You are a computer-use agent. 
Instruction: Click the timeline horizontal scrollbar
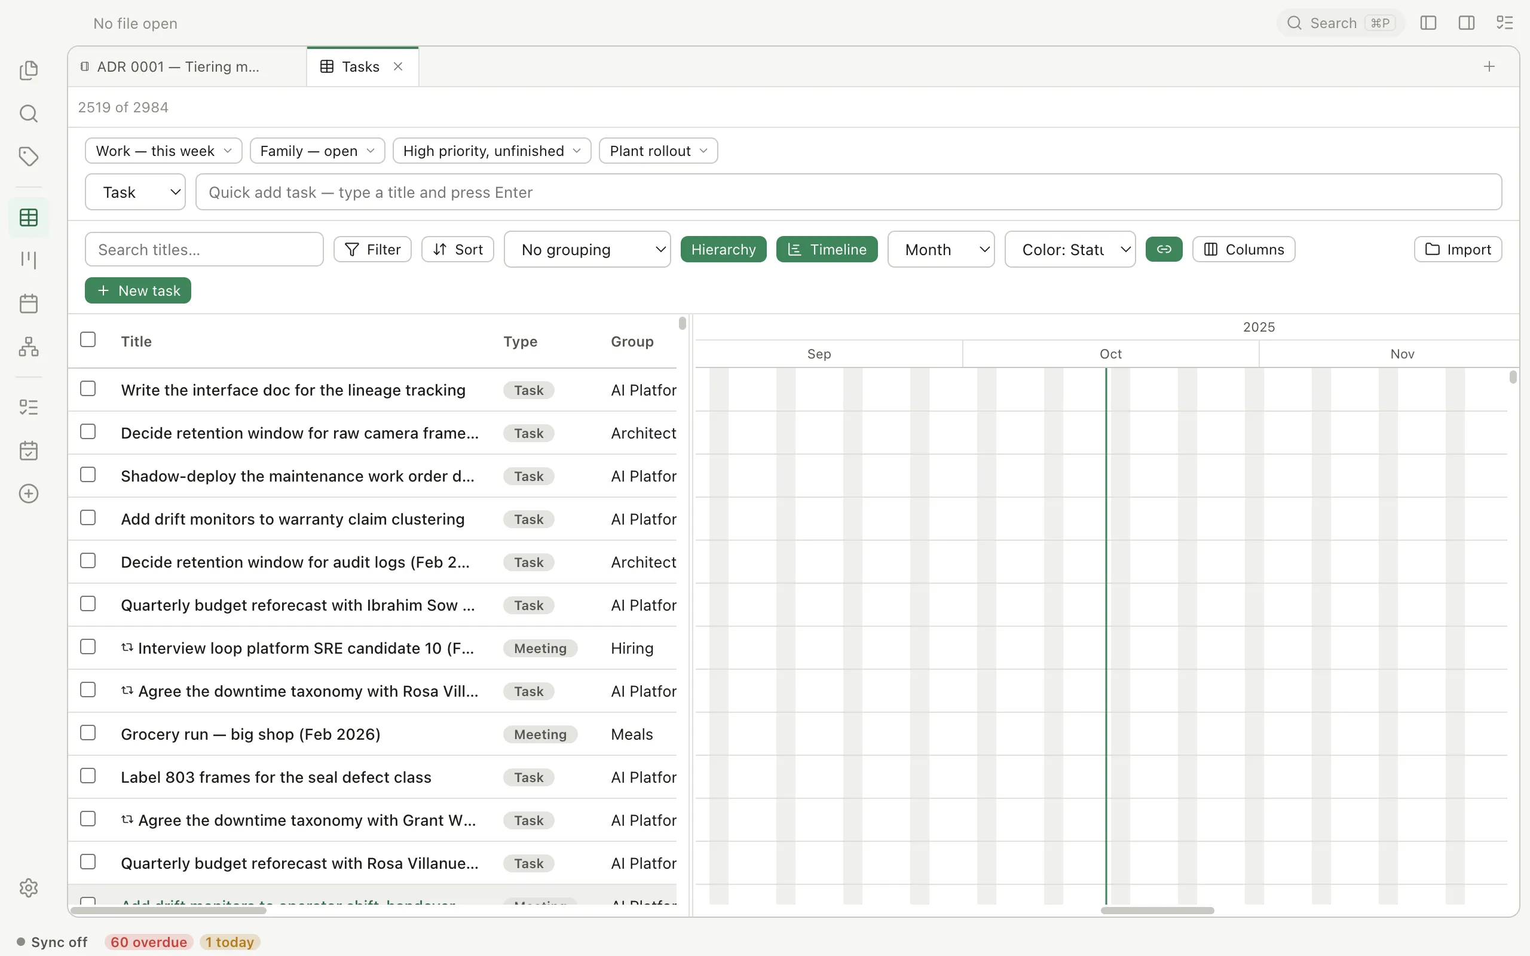(x=1157, y=911)
